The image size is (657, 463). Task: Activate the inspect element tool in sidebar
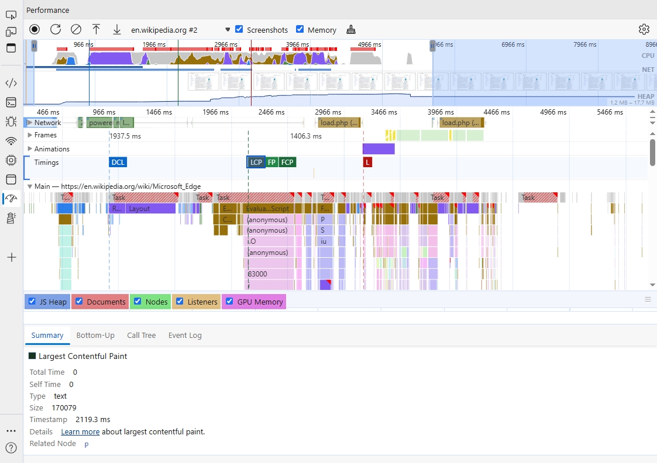coord(11,15)
